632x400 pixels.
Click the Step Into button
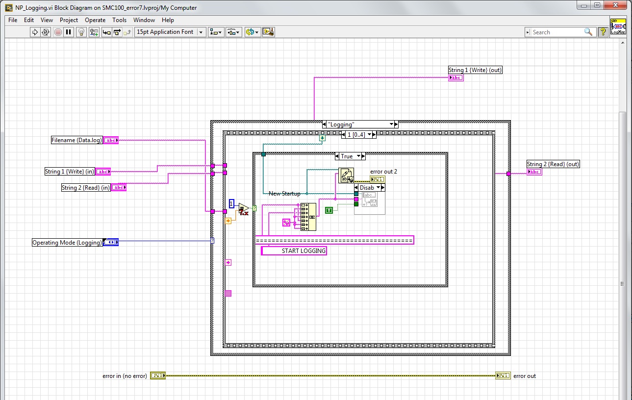pyautogui.click(x=106, y=32)
